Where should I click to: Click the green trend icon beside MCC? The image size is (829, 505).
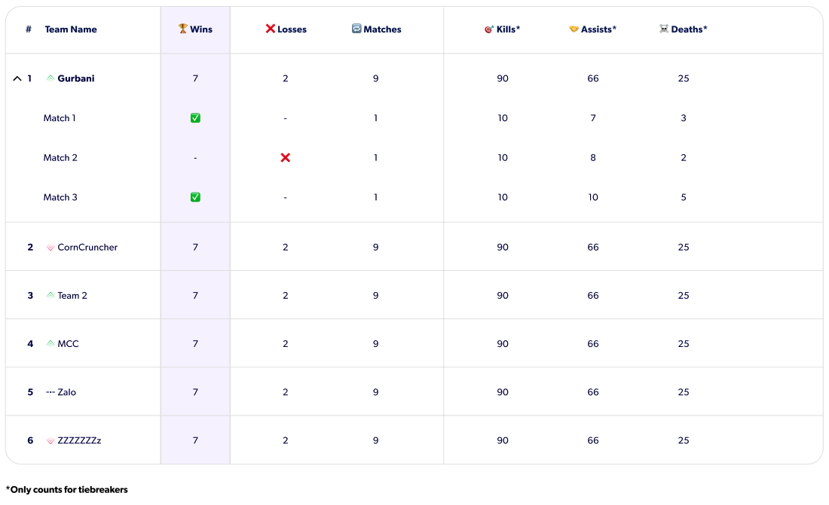50,344
